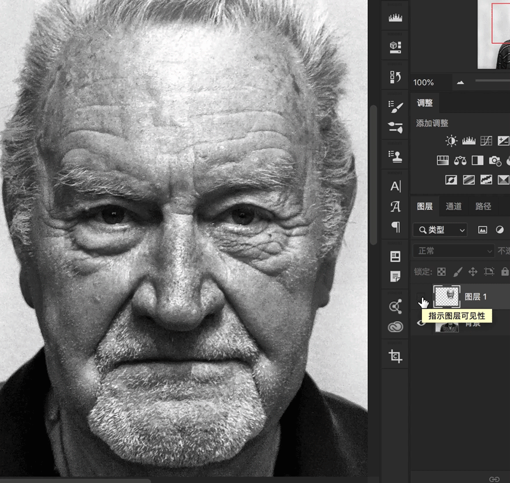Open the Brushes presets panel icon
This screenshot has width=510, height=483.
tap(395, 127)
